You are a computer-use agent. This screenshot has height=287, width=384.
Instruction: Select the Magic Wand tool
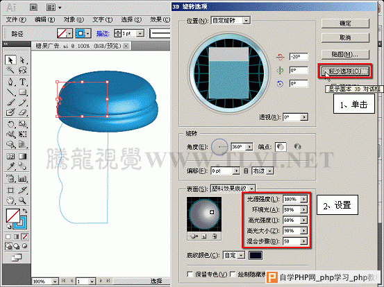[10, 71]
